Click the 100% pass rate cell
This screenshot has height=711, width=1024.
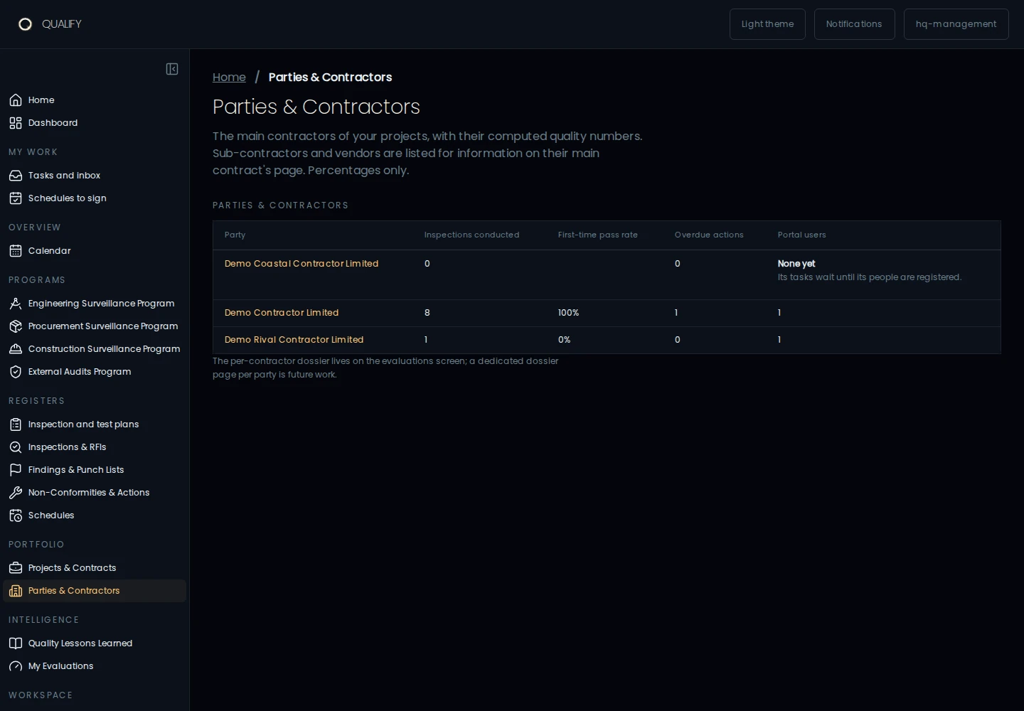pyautogui.click(x=569, y=313)
